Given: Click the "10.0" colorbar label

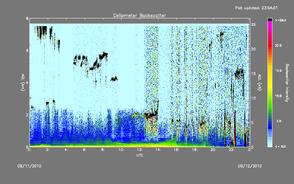Looking at the screenshot, I should [x=278, y=96].
